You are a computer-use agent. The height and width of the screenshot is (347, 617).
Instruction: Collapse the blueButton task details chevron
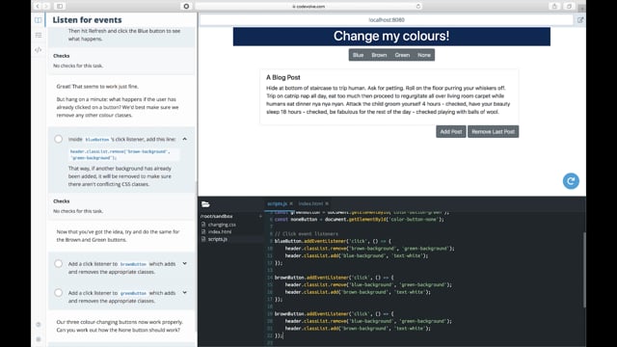[184, 139]
